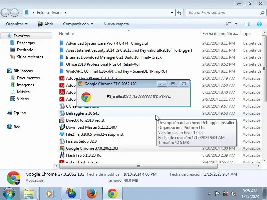
Task: Sort by the Nombre column header
Action: [x=66, y=34]
